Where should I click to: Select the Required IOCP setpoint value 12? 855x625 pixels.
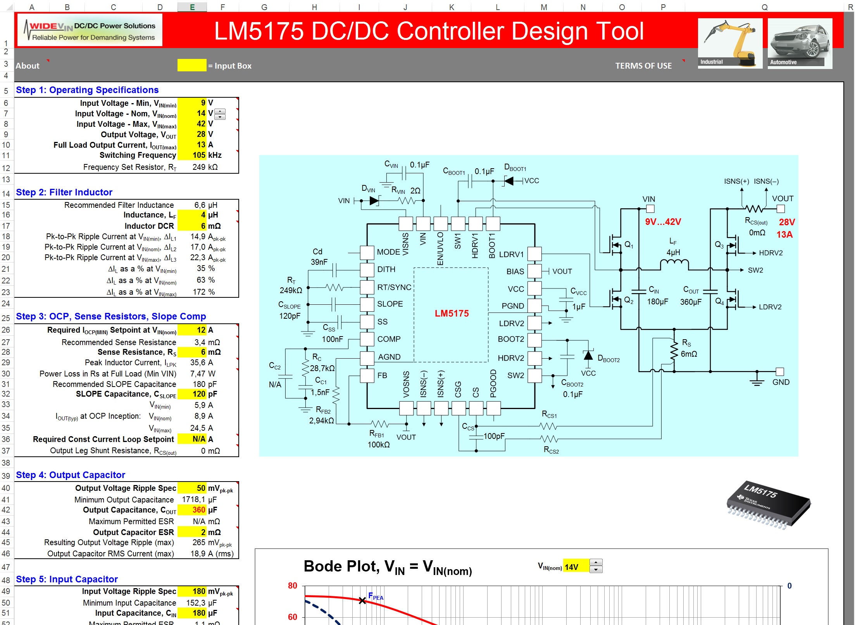pyautogui.click(x=192, y=330)
